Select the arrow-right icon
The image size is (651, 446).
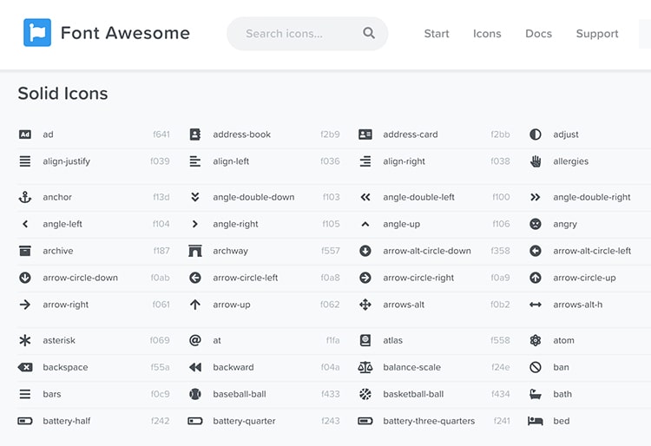[25, 305]
